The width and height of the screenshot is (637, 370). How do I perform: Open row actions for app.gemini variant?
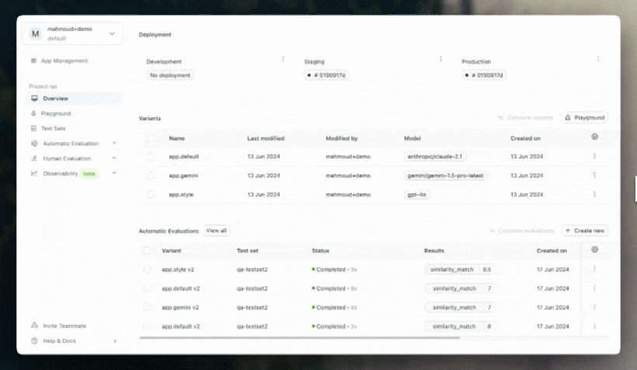pyautogui.click(x=594, y=175)
